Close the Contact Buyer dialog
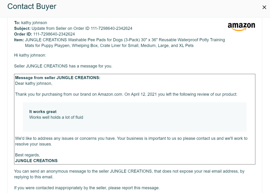Image resolution: width=270 pixels, height=193 pixels. [x=264, y=7]
